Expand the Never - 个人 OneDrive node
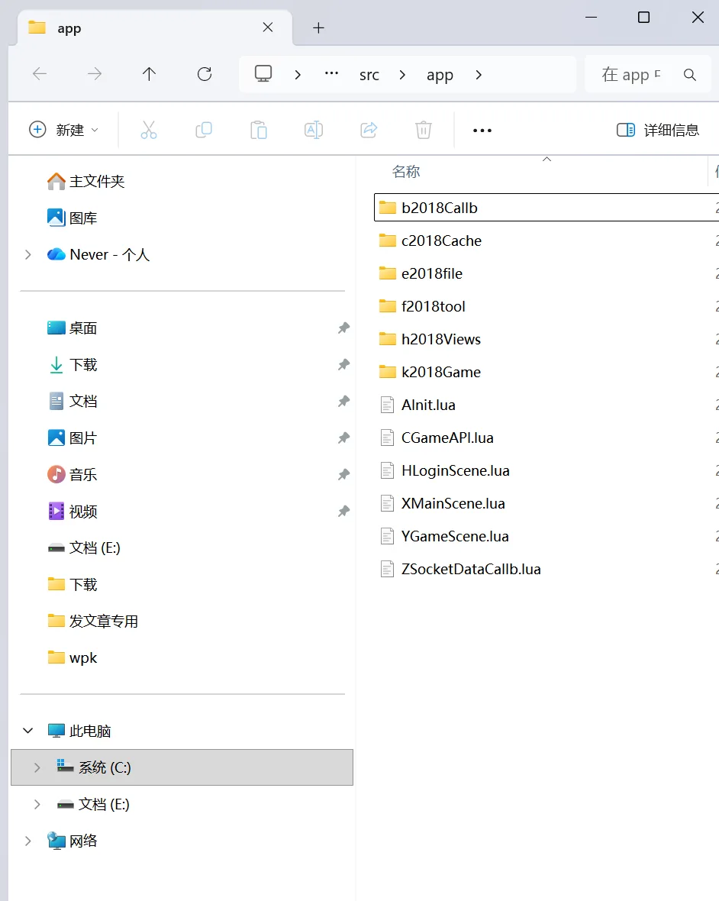Screen dimensions: 719x901 pos(27,254)
